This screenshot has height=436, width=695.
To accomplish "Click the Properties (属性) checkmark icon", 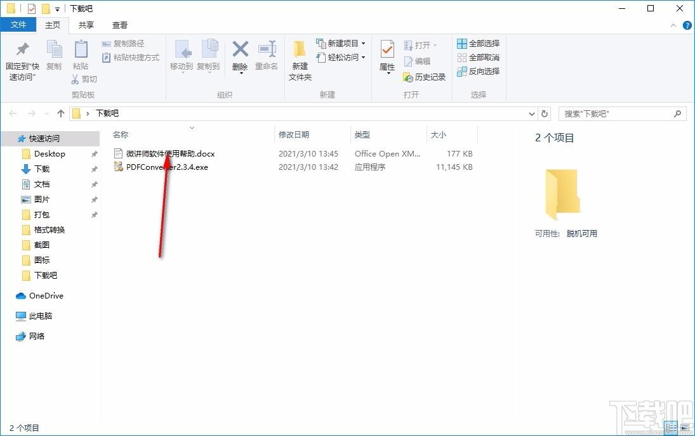I will (387, 49).
